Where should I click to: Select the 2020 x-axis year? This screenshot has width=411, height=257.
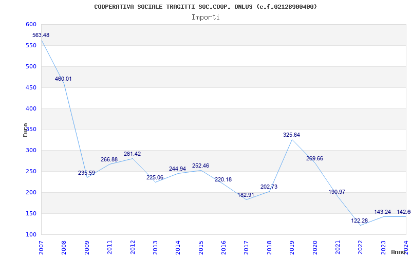coord(315,248)
